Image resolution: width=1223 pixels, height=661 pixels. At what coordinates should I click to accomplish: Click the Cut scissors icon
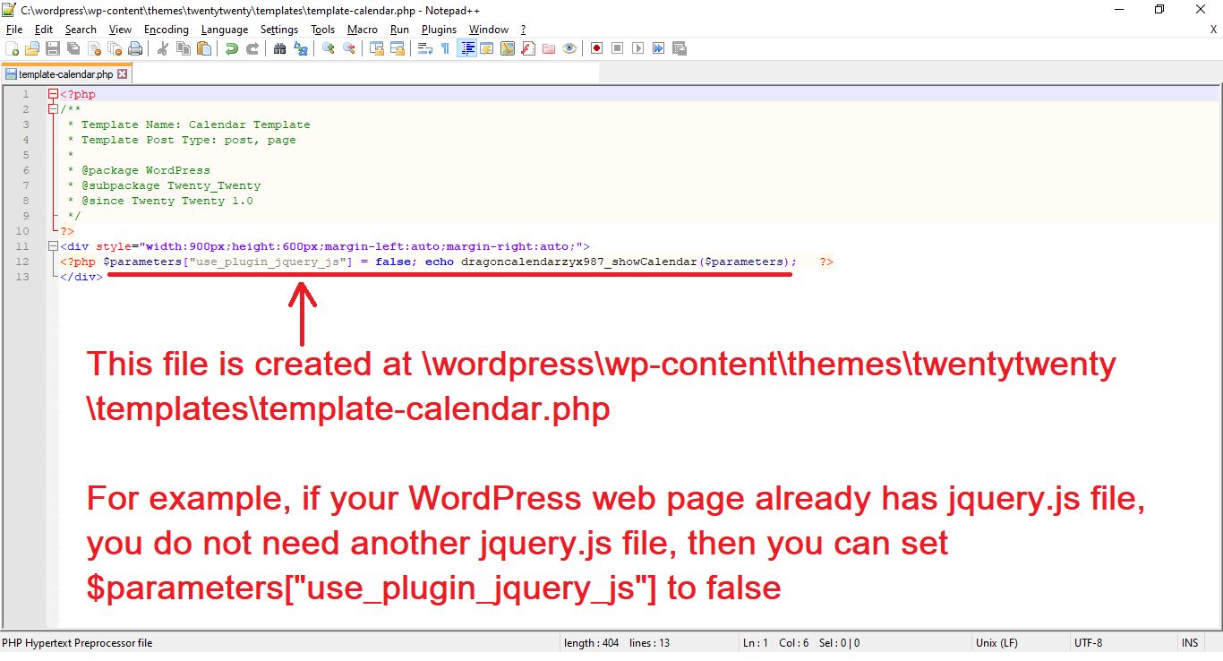click(163, 48)
